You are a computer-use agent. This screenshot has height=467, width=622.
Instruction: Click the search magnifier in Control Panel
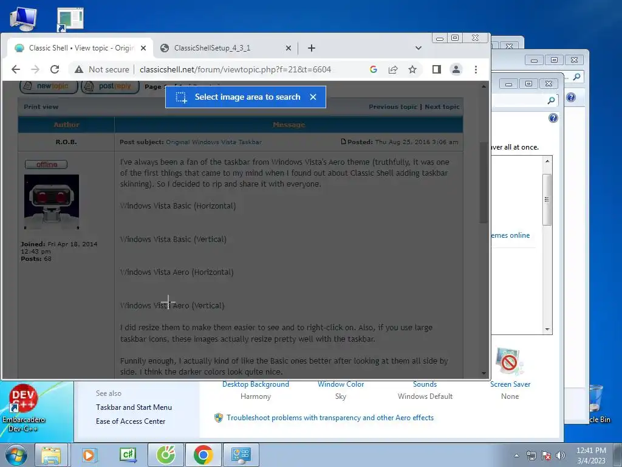551,101
